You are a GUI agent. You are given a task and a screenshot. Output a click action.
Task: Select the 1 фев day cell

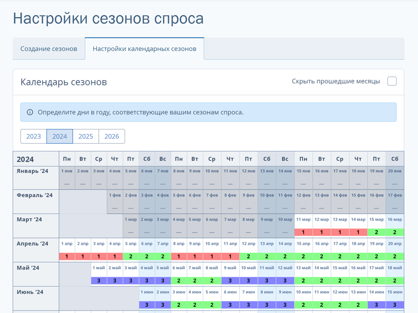(x=115, y=202)
